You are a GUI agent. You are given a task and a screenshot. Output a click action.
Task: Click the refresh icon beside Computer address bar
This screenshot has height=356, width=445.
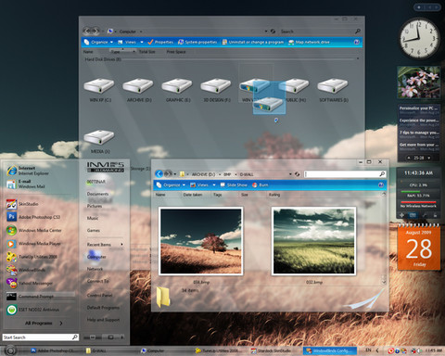point(273,32)
